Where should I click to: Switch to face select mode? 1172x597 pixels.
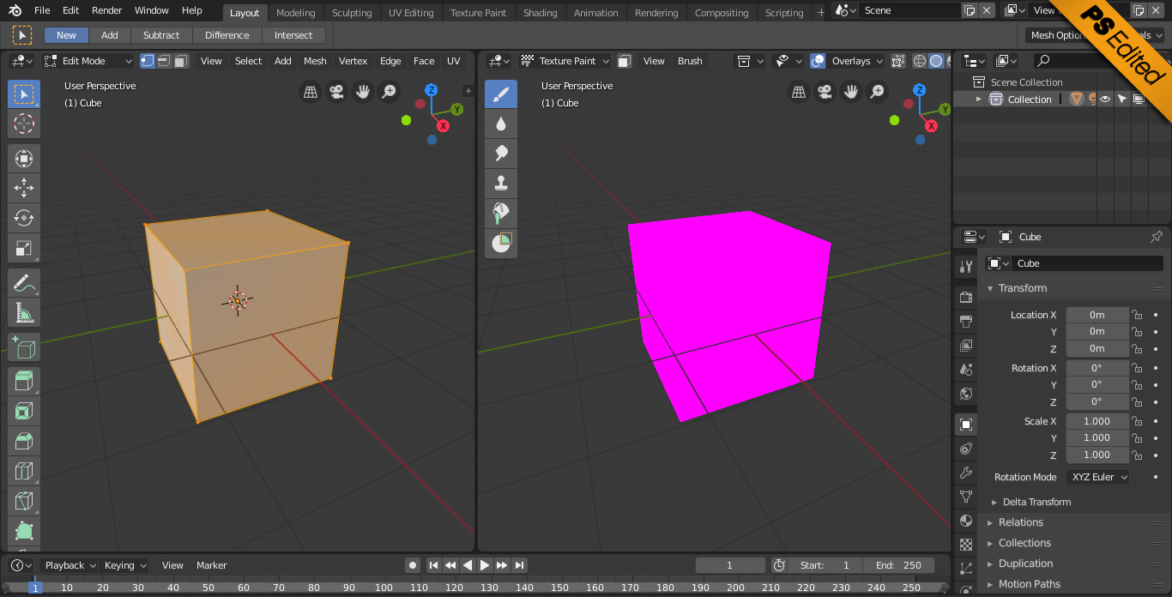click(180, 61)
